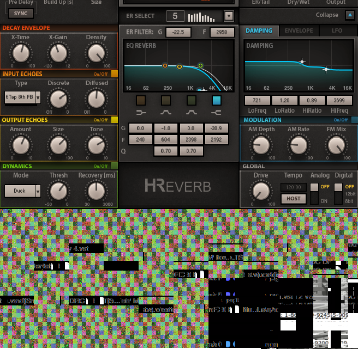This screenshot has height=349, width=358.
Task: Click the AM Rate knob in Modulation
Action: 299,145
